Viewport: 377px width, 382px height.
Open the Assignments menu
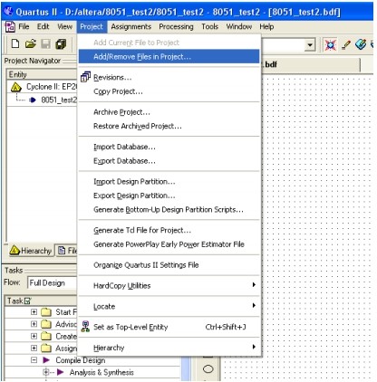coord(130,27)
